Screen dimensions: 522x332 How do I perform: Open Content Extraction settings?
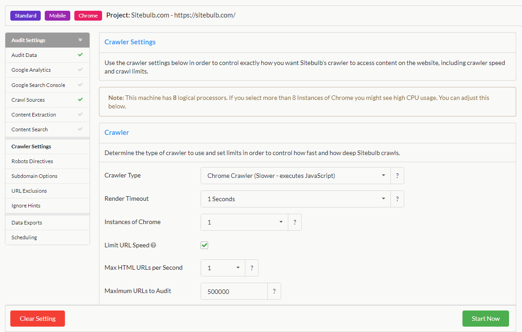click(x=47, y=115)
